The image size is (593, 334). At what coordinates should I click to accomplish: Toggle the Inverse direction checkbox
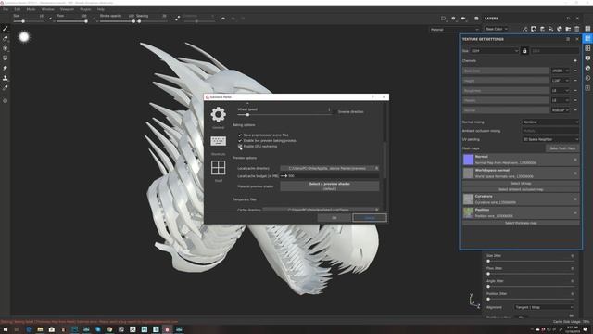pos(334,112)
